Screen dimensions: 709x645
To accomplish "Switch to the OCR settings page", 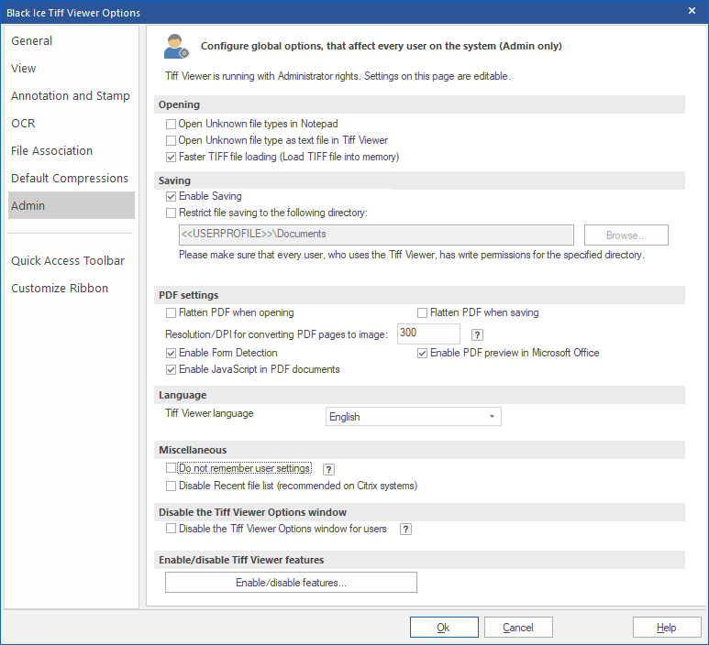I will point(23,124).
